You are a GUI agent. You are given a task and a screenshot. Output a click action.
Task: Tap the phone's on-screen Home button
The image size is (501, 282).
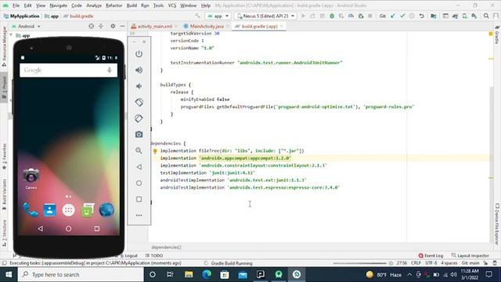(68, 229)
